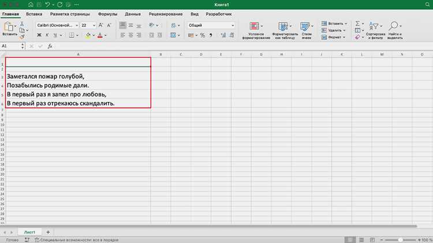Expand the font color dropdown arrow
Screen dimensions: 433x243
(x=106, y=35)
